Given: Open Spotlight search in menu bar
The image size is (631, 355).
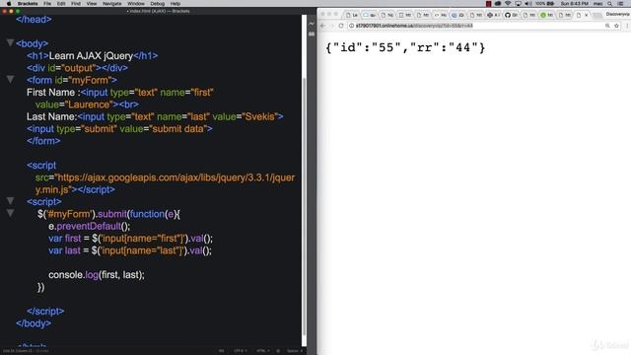Looking at the screenshot, I should click(x=610, y=3).
